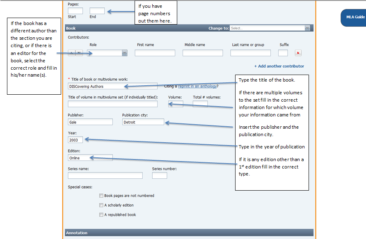The width and height of the screenshot is (366, 239).
Task: Expand the Role list with its chevron arrow
Action: tap(124, 53)
